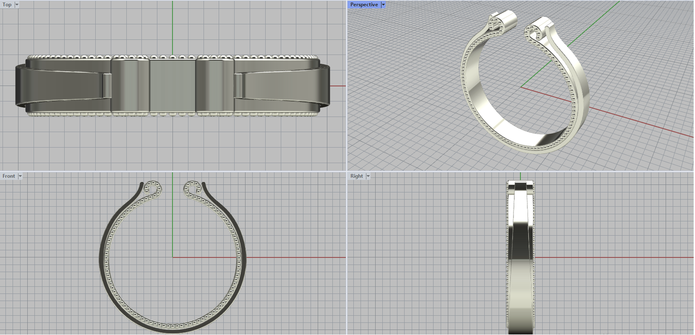Activate the Top viewport title label

pos(7,5)
